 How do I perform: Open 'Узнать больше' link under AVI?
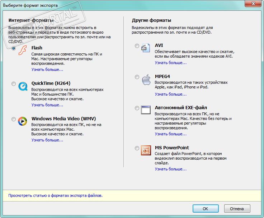coord(171,63)
